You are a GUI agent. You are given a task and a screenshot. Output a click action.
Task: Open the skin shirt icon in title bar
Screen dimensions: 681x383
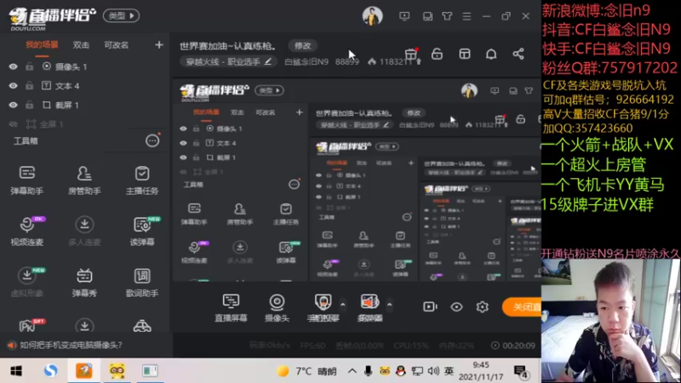(447, 16)
